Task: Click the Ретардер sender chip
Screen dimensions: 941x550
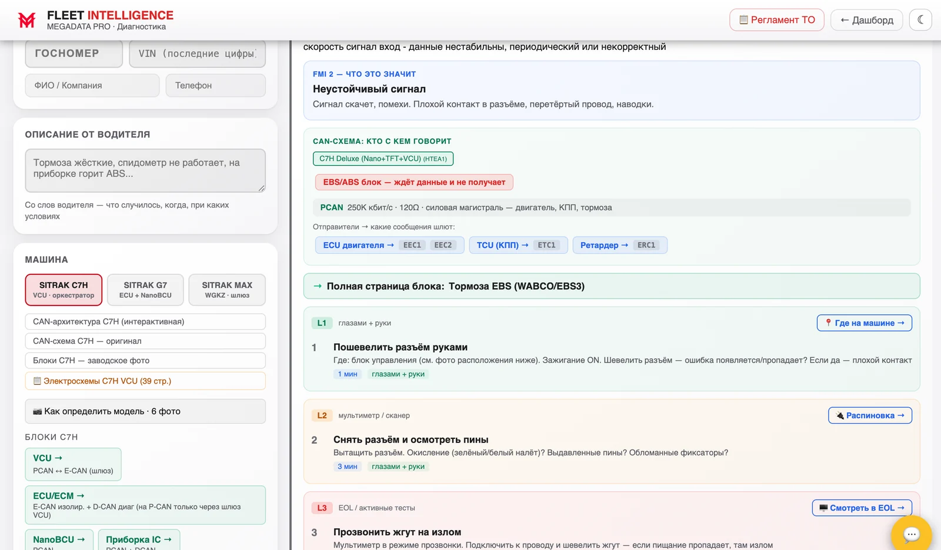Action: [x=620, y=245]
